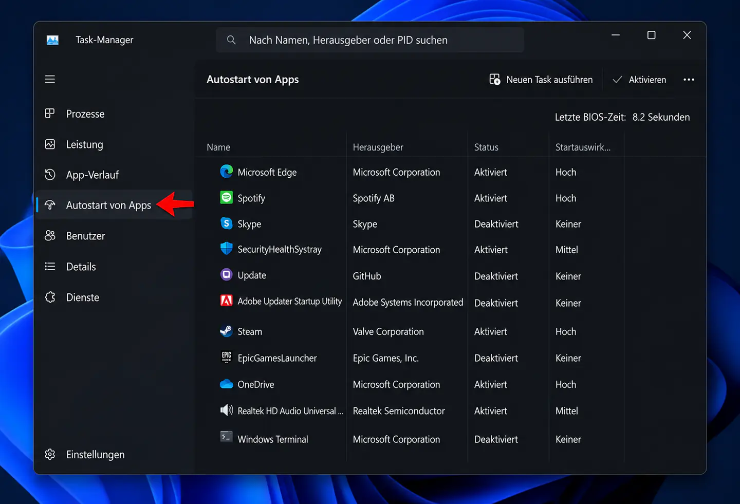
Task: Click the Spotify AB publisher cell
Action: click(x=374, y=198)
